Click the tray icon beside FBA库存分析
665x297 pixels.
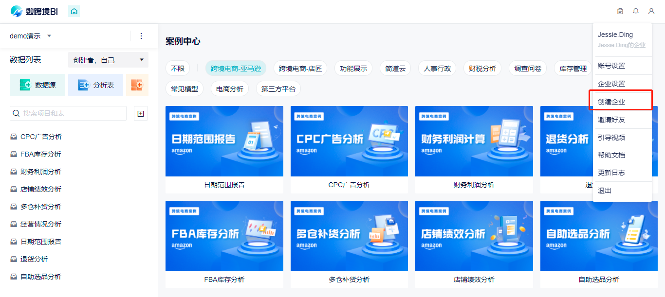pos(14,155)
